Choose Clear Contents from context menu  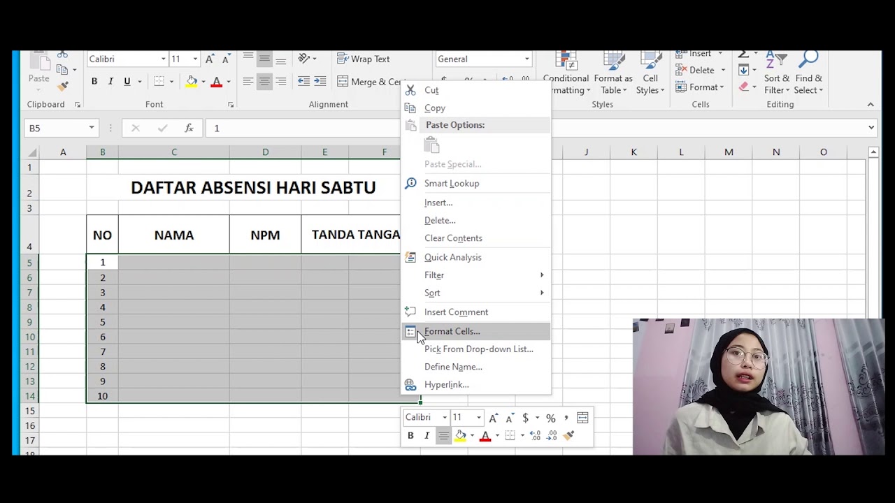pyautogui.click(x=476, y=238)
